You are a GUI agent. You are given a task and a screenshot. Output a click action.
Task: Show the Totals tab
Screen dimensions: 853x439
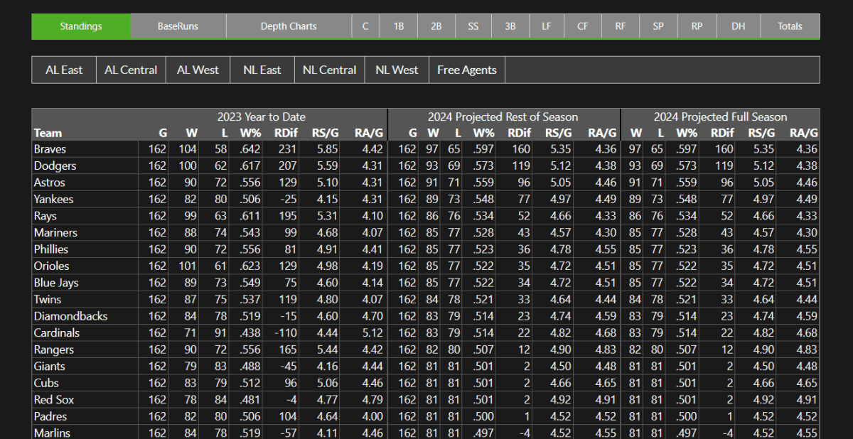coord(790,26)
